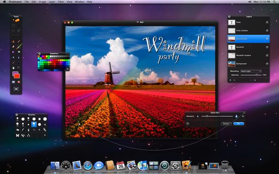Select the Pencil tool
This screenshot has width=279, height=174.
point(19,41)
